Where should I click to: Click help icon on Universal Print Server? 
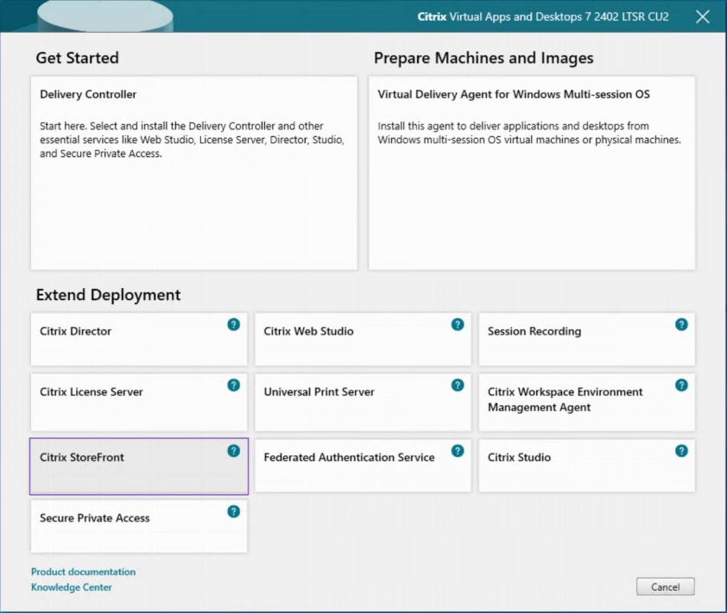[458, 385]
